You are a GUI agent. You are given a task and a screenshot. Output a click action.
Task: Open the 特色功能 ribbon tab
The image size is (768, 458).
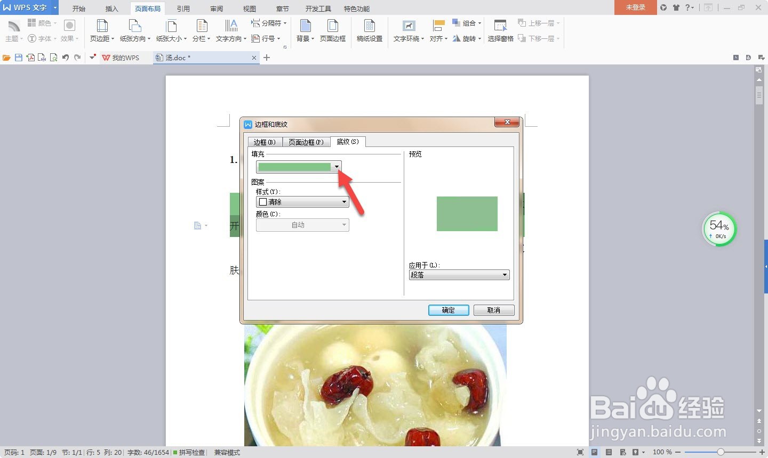[357, 9]
